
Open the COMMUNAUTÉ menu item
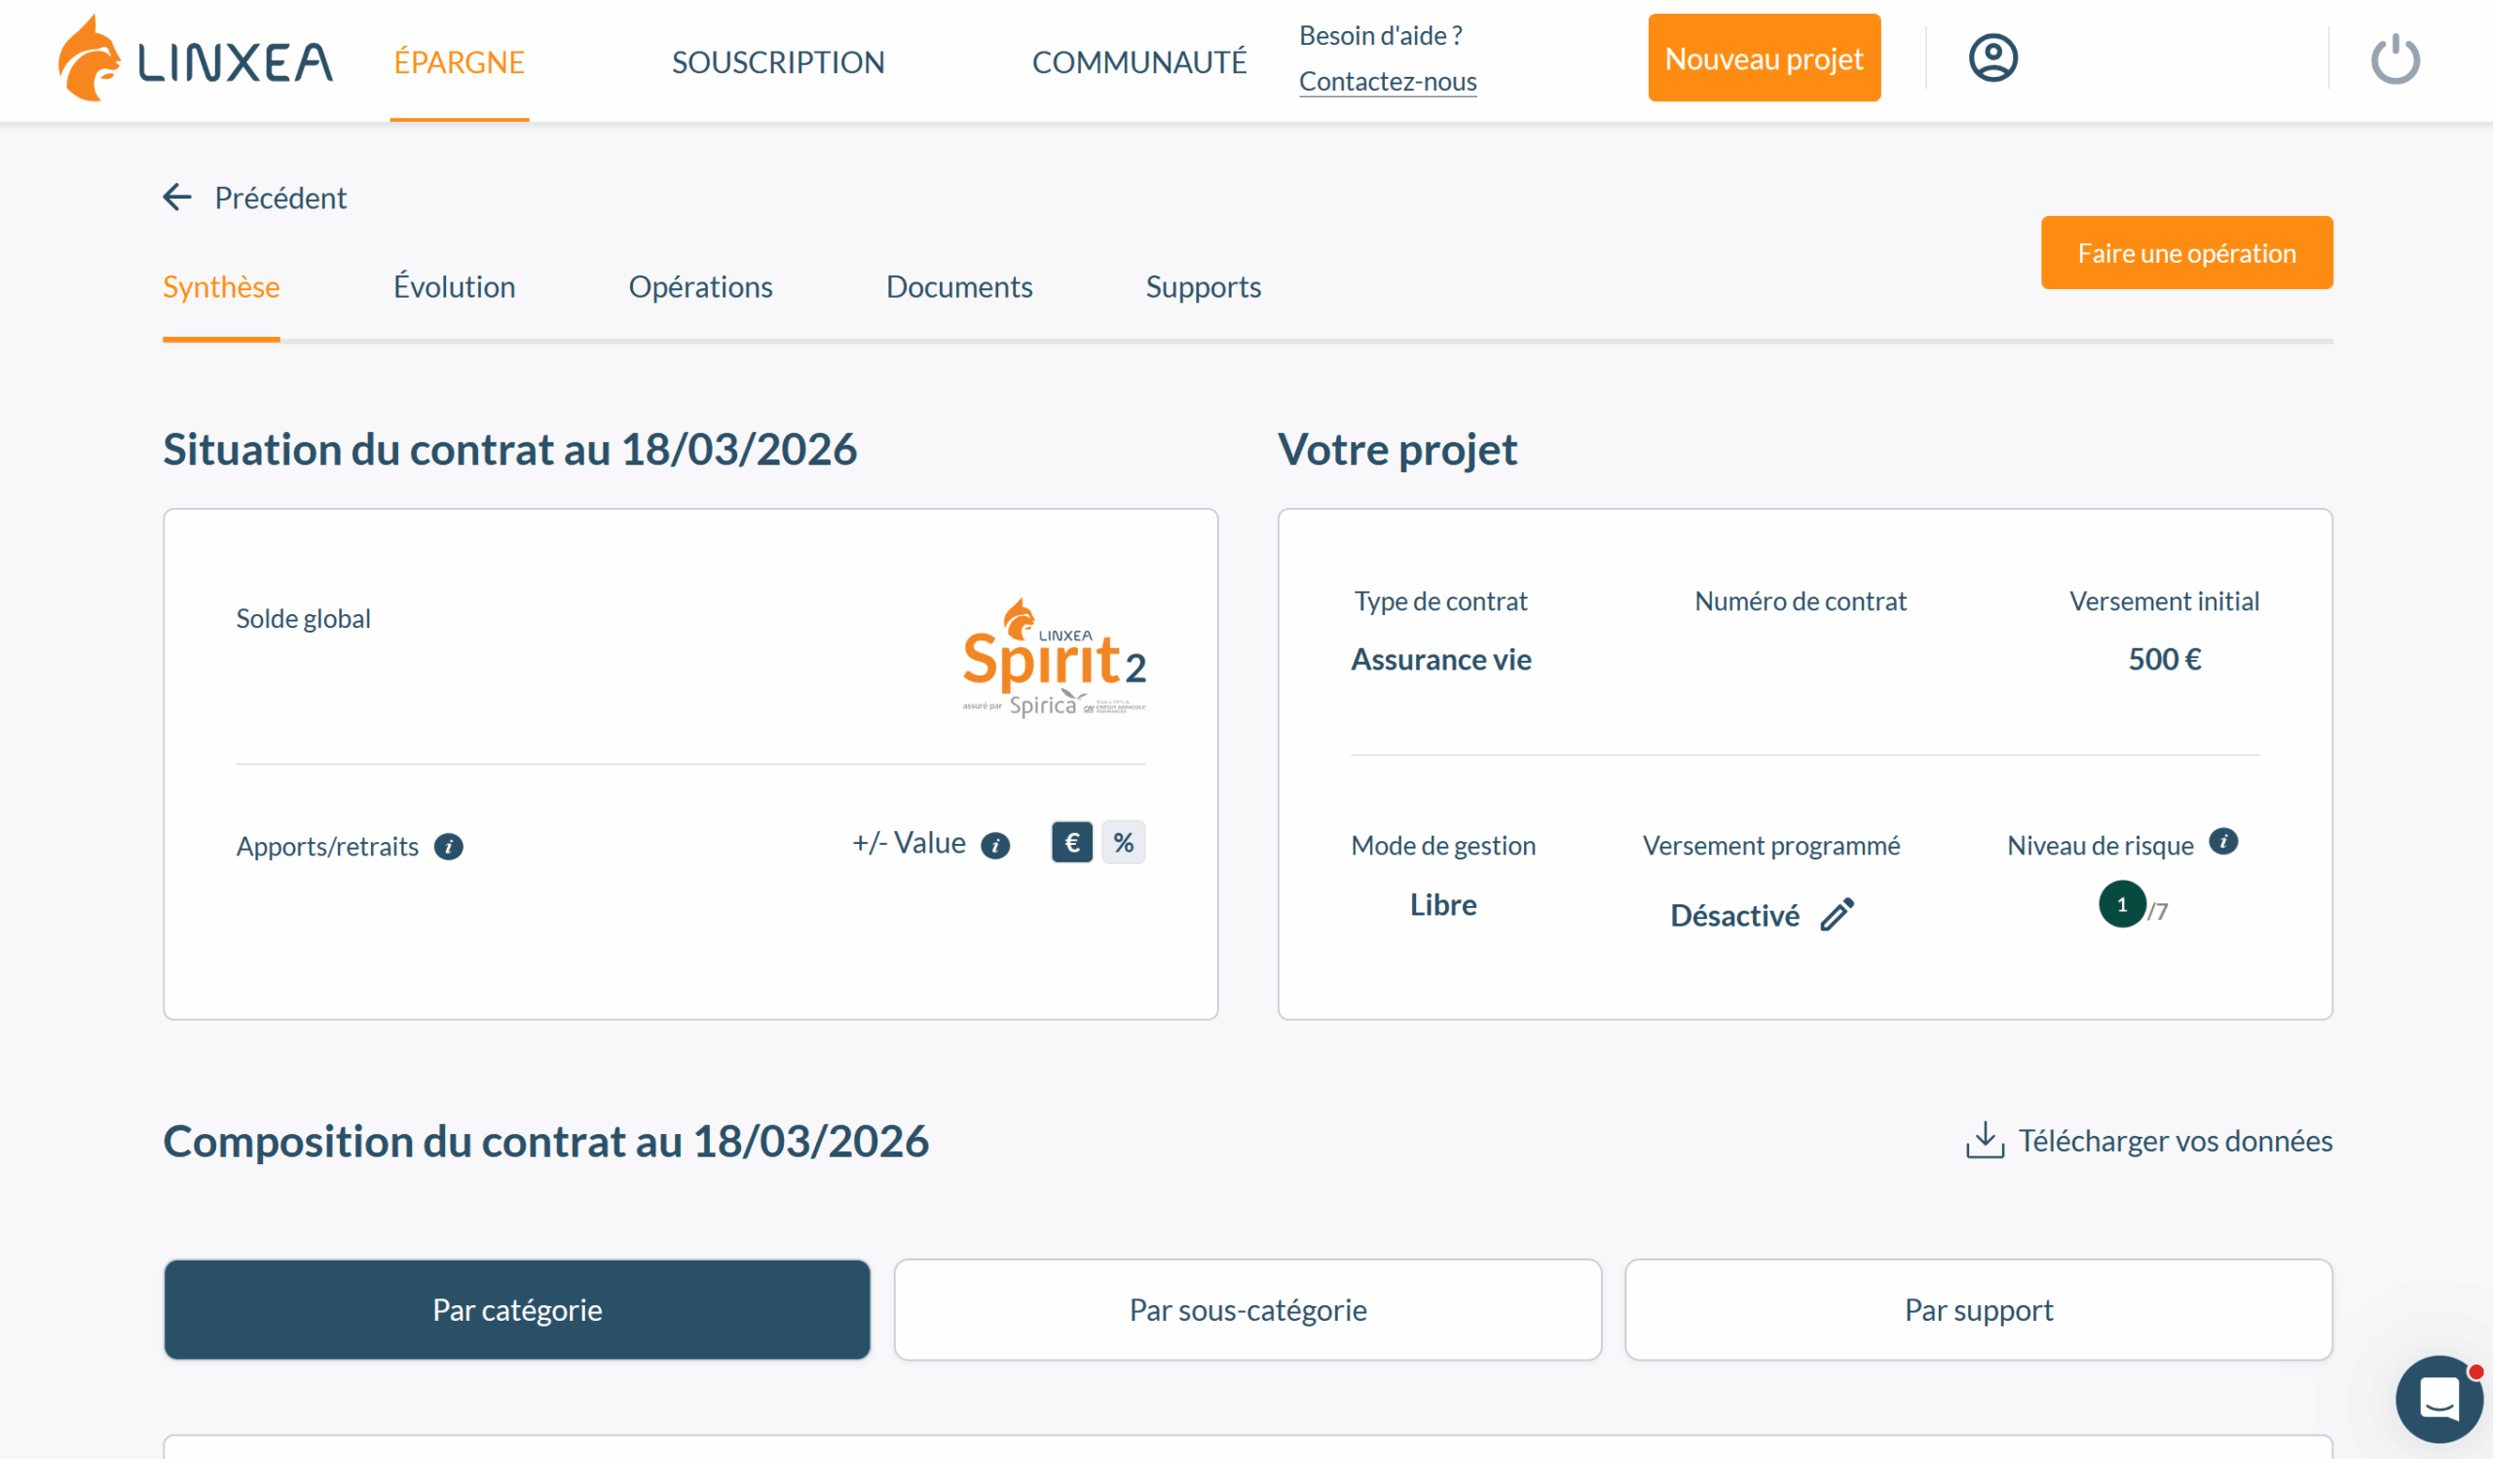[x=1138, y=61]
